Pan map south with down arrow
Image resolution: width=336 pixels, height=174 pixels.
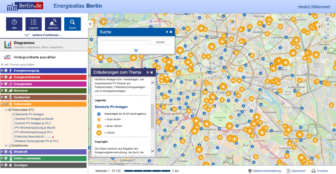327,36
